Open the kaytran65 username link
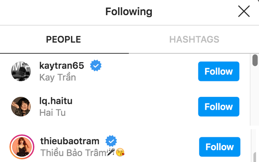259x162 pixels. tap(61, 66)
